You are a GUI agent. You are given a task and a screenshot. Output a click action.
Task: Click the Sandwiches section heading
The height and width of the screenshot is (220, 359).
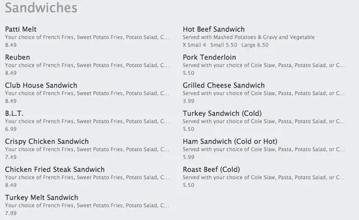[41, 8]
